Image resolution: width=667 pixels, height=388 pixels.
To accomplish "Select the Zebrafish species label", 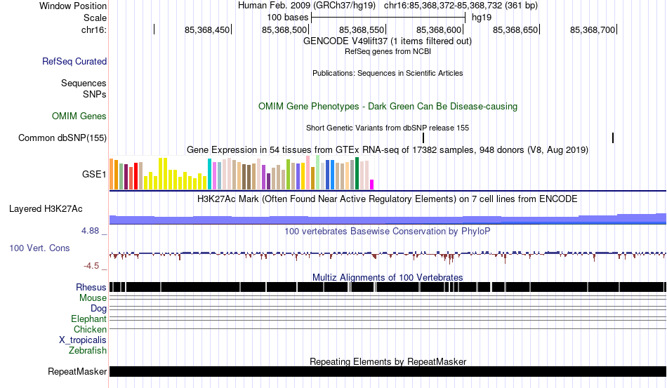I will click(88, 351).
